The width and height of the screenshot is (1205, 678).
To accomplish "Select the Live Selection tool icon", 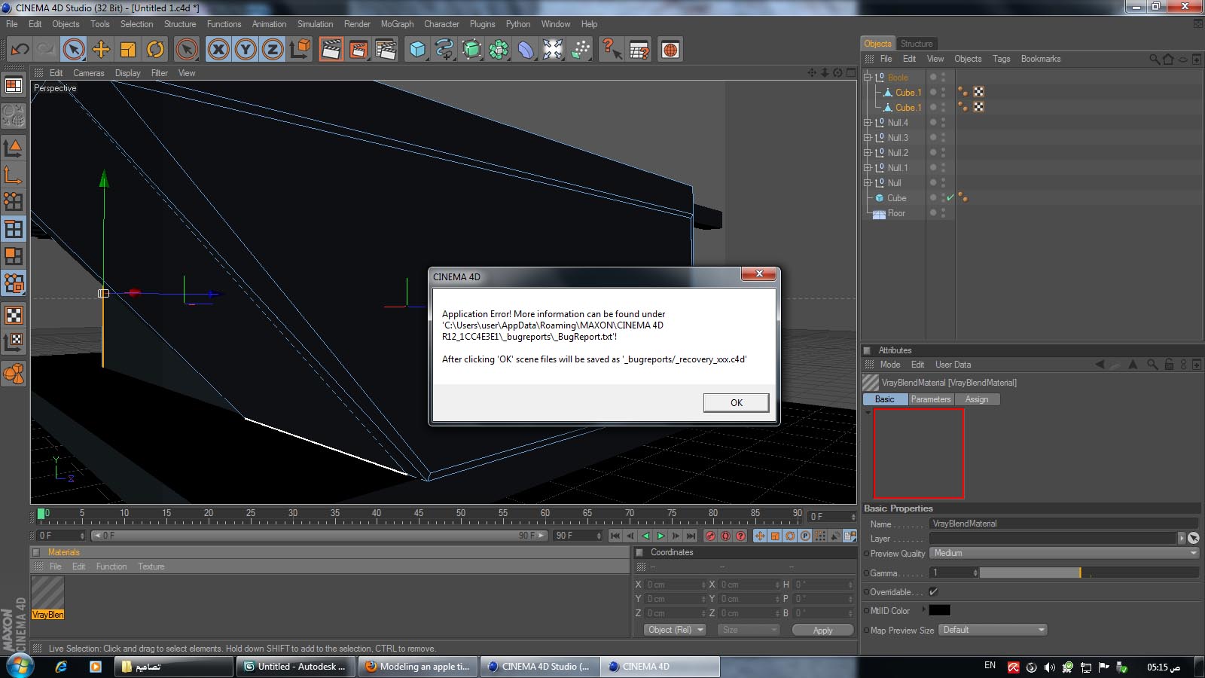I will click(x=73, y=50).
